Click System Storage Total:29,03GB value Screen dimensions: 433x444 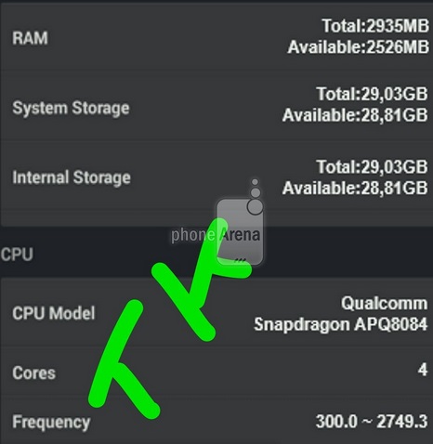pyautogui.click(x=372, y=94)
